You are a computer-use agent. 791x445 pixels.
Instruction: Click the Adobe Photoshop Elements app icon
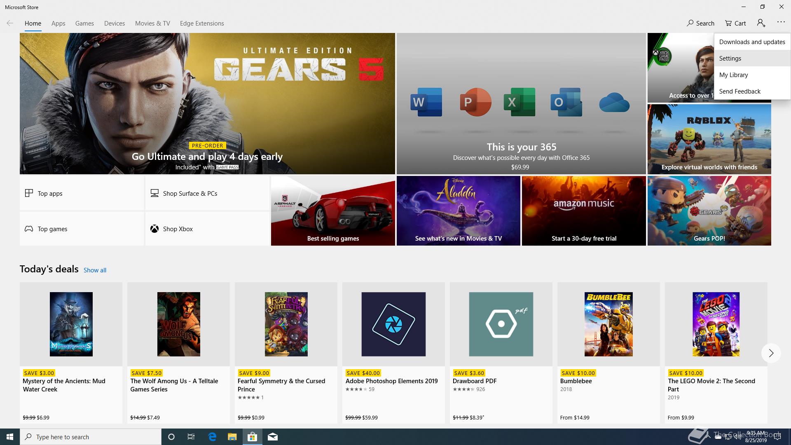point(393,324)
